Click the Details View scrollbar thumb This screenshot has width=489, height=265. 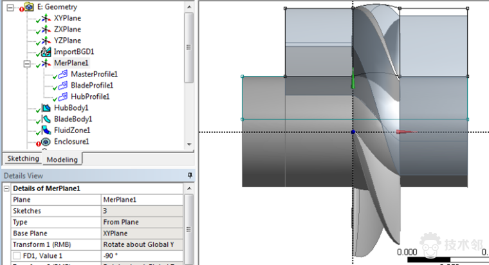pos(189,230)
